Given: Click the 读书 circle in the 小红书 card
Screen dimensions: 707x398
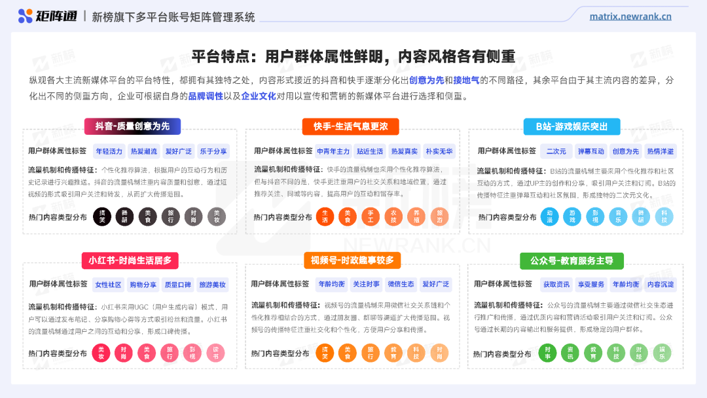Looking at the screenshot, I should click(x=215, y=353).
